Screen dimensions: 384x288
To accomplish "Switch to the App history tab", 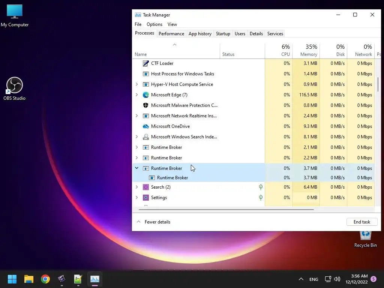I will (x=200, y=33).
